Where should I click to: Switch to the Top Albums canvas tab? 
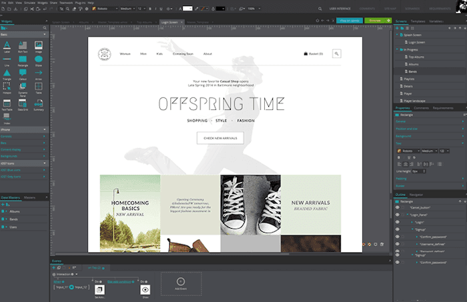click(x=145, y=22)
